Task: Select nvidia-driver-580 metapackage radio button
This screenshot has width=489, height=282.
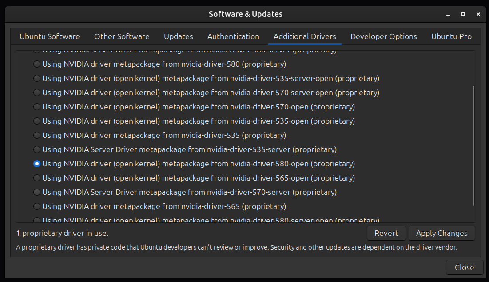Action: coord(37,64)
